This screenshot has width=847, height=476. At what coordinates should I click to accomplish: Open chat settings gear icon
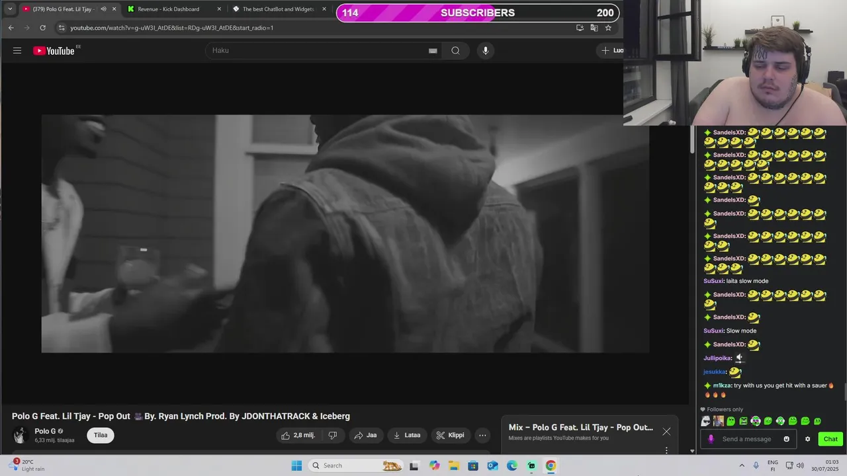[x=807, y=439]
